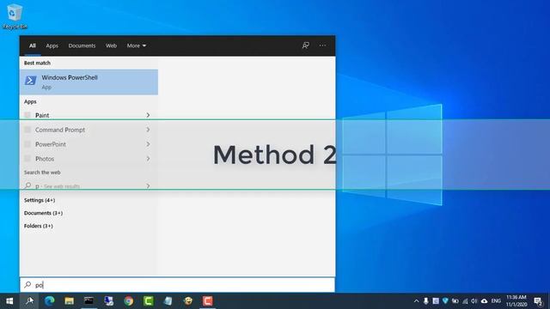Open the Windows Start menu

point(9,301)
